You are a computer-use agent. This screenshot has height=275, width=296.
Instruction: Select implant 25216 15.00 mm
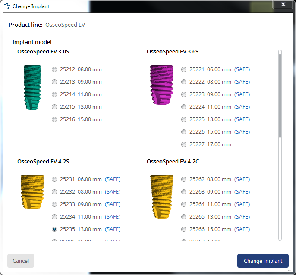54,119
